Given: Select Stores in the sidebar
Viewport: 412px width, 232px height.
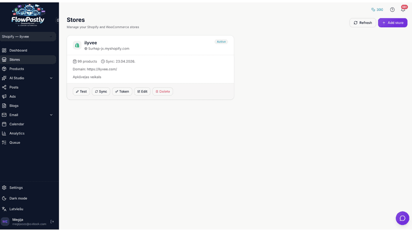Looking at the screenshot, I should (28, 59).
